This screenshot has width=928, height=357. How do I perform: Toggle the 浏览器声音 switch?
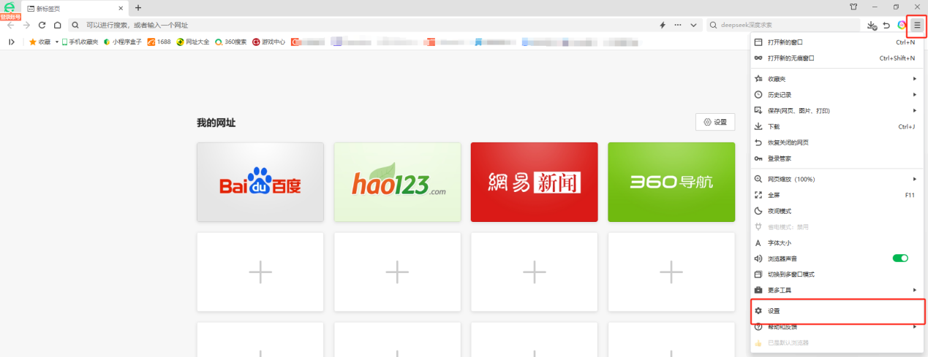(900, 258)
